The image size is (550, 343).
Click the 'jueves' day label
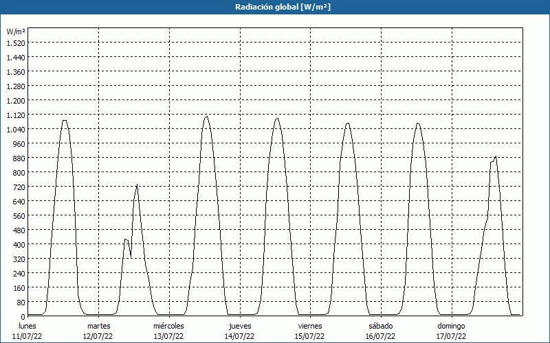(240, 326)
